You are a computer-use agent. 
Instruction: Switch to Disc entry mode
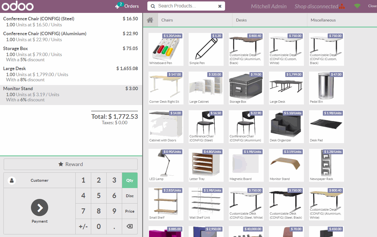click(130, 195)
